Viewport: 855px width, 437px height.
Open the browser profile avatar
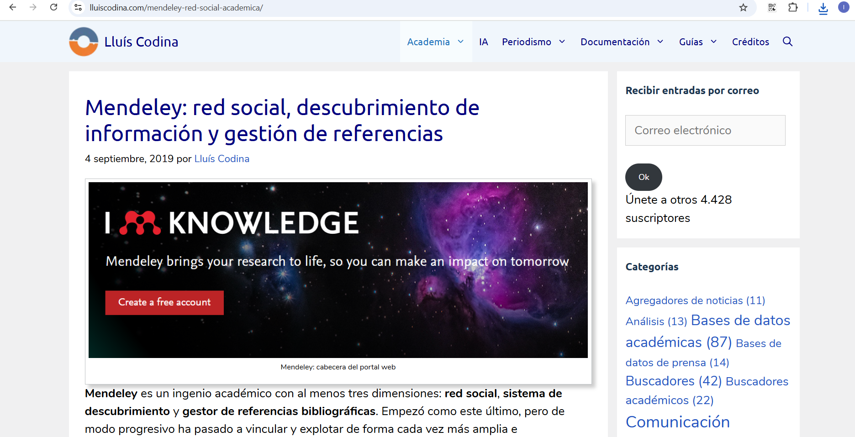click(x=844, y=7)
